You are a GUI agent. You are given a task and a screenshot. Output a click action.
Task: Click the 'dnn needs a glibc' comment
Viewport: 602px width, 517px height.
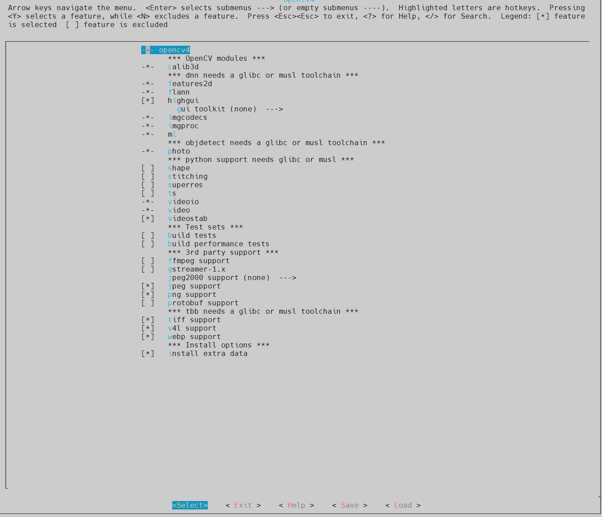(x=263, y=75)
